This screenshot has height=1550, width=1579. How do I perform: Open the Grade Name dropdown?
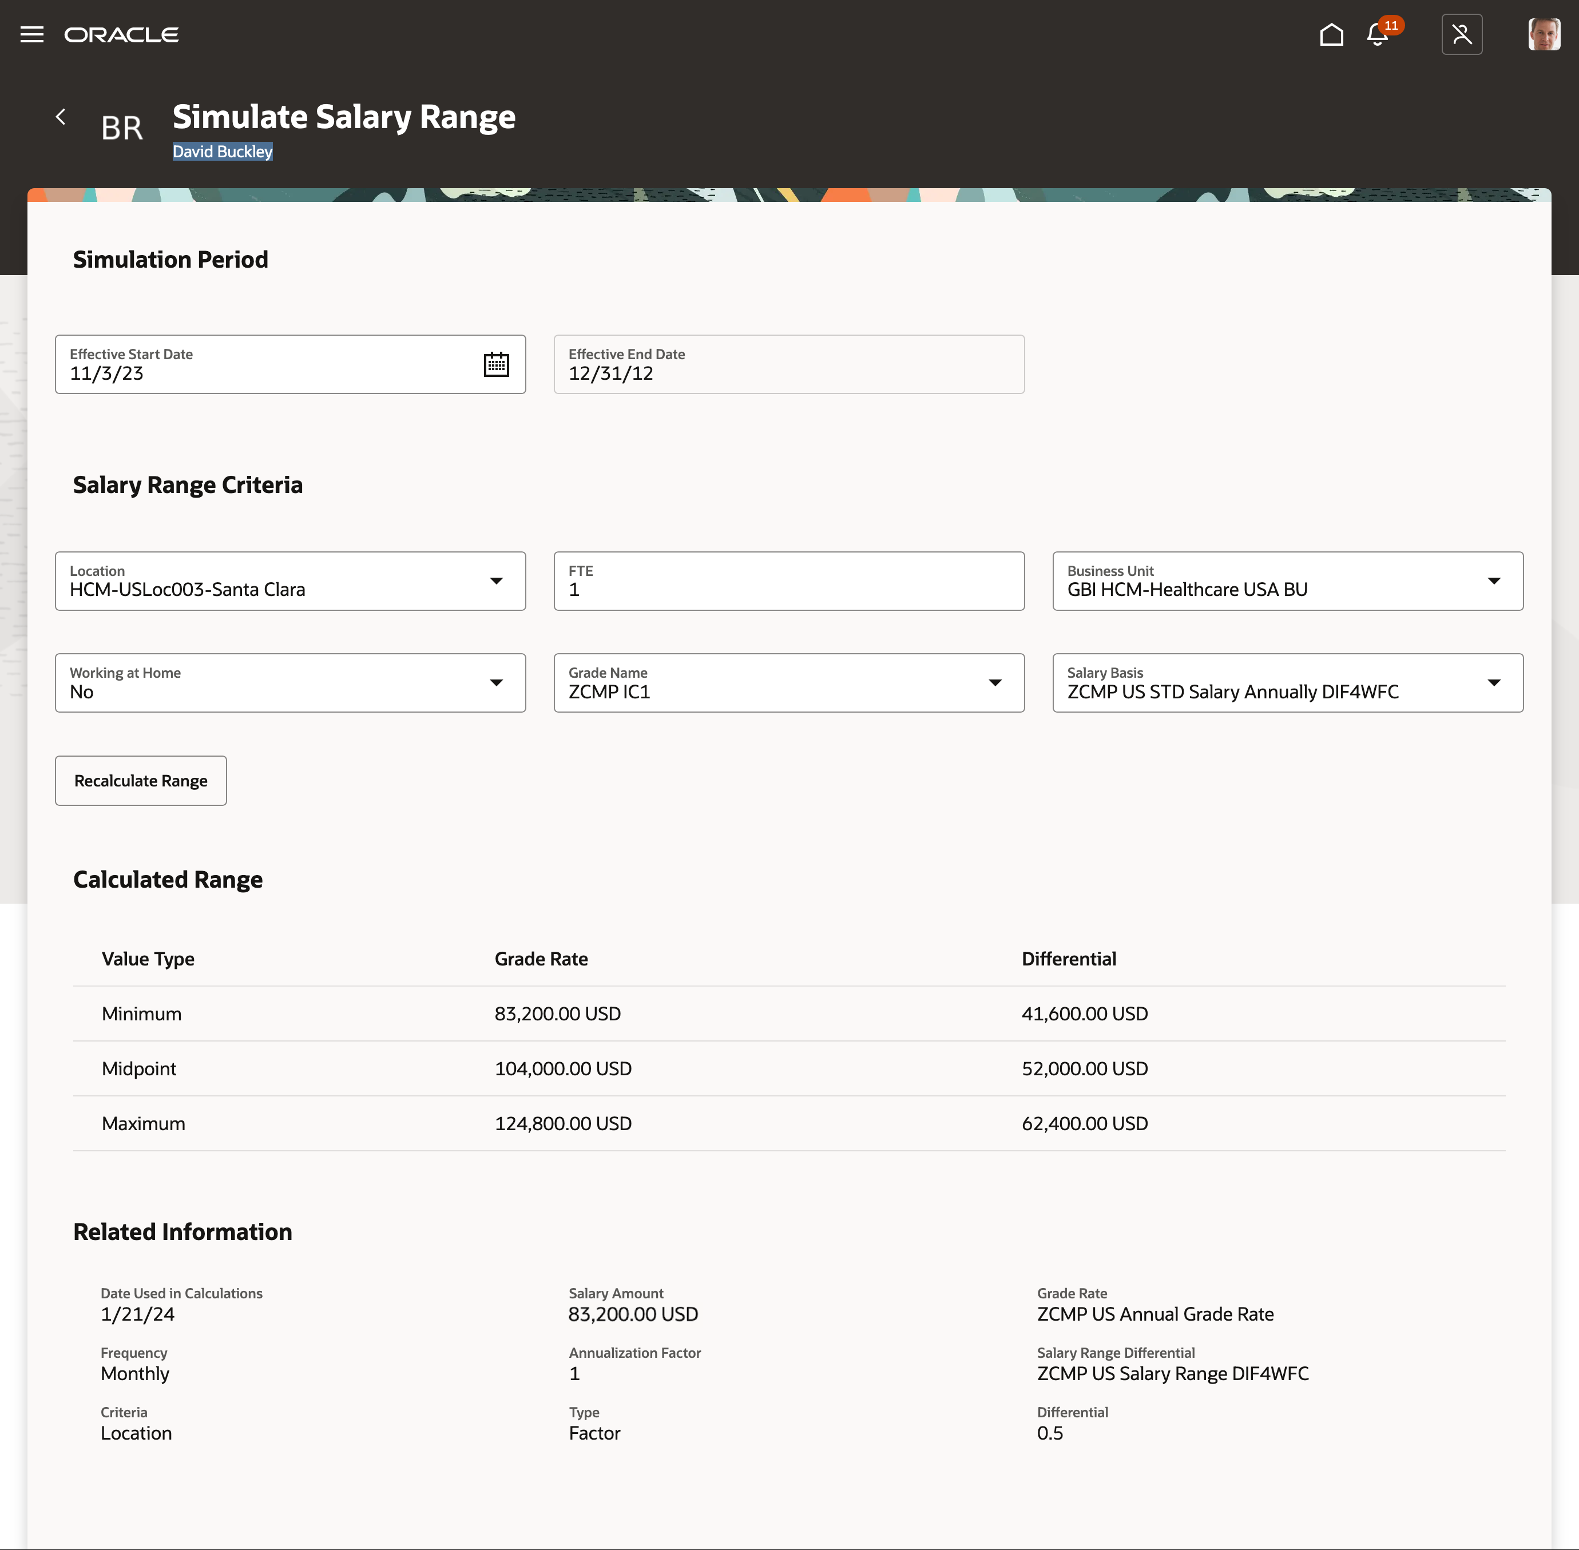point(994,683)
